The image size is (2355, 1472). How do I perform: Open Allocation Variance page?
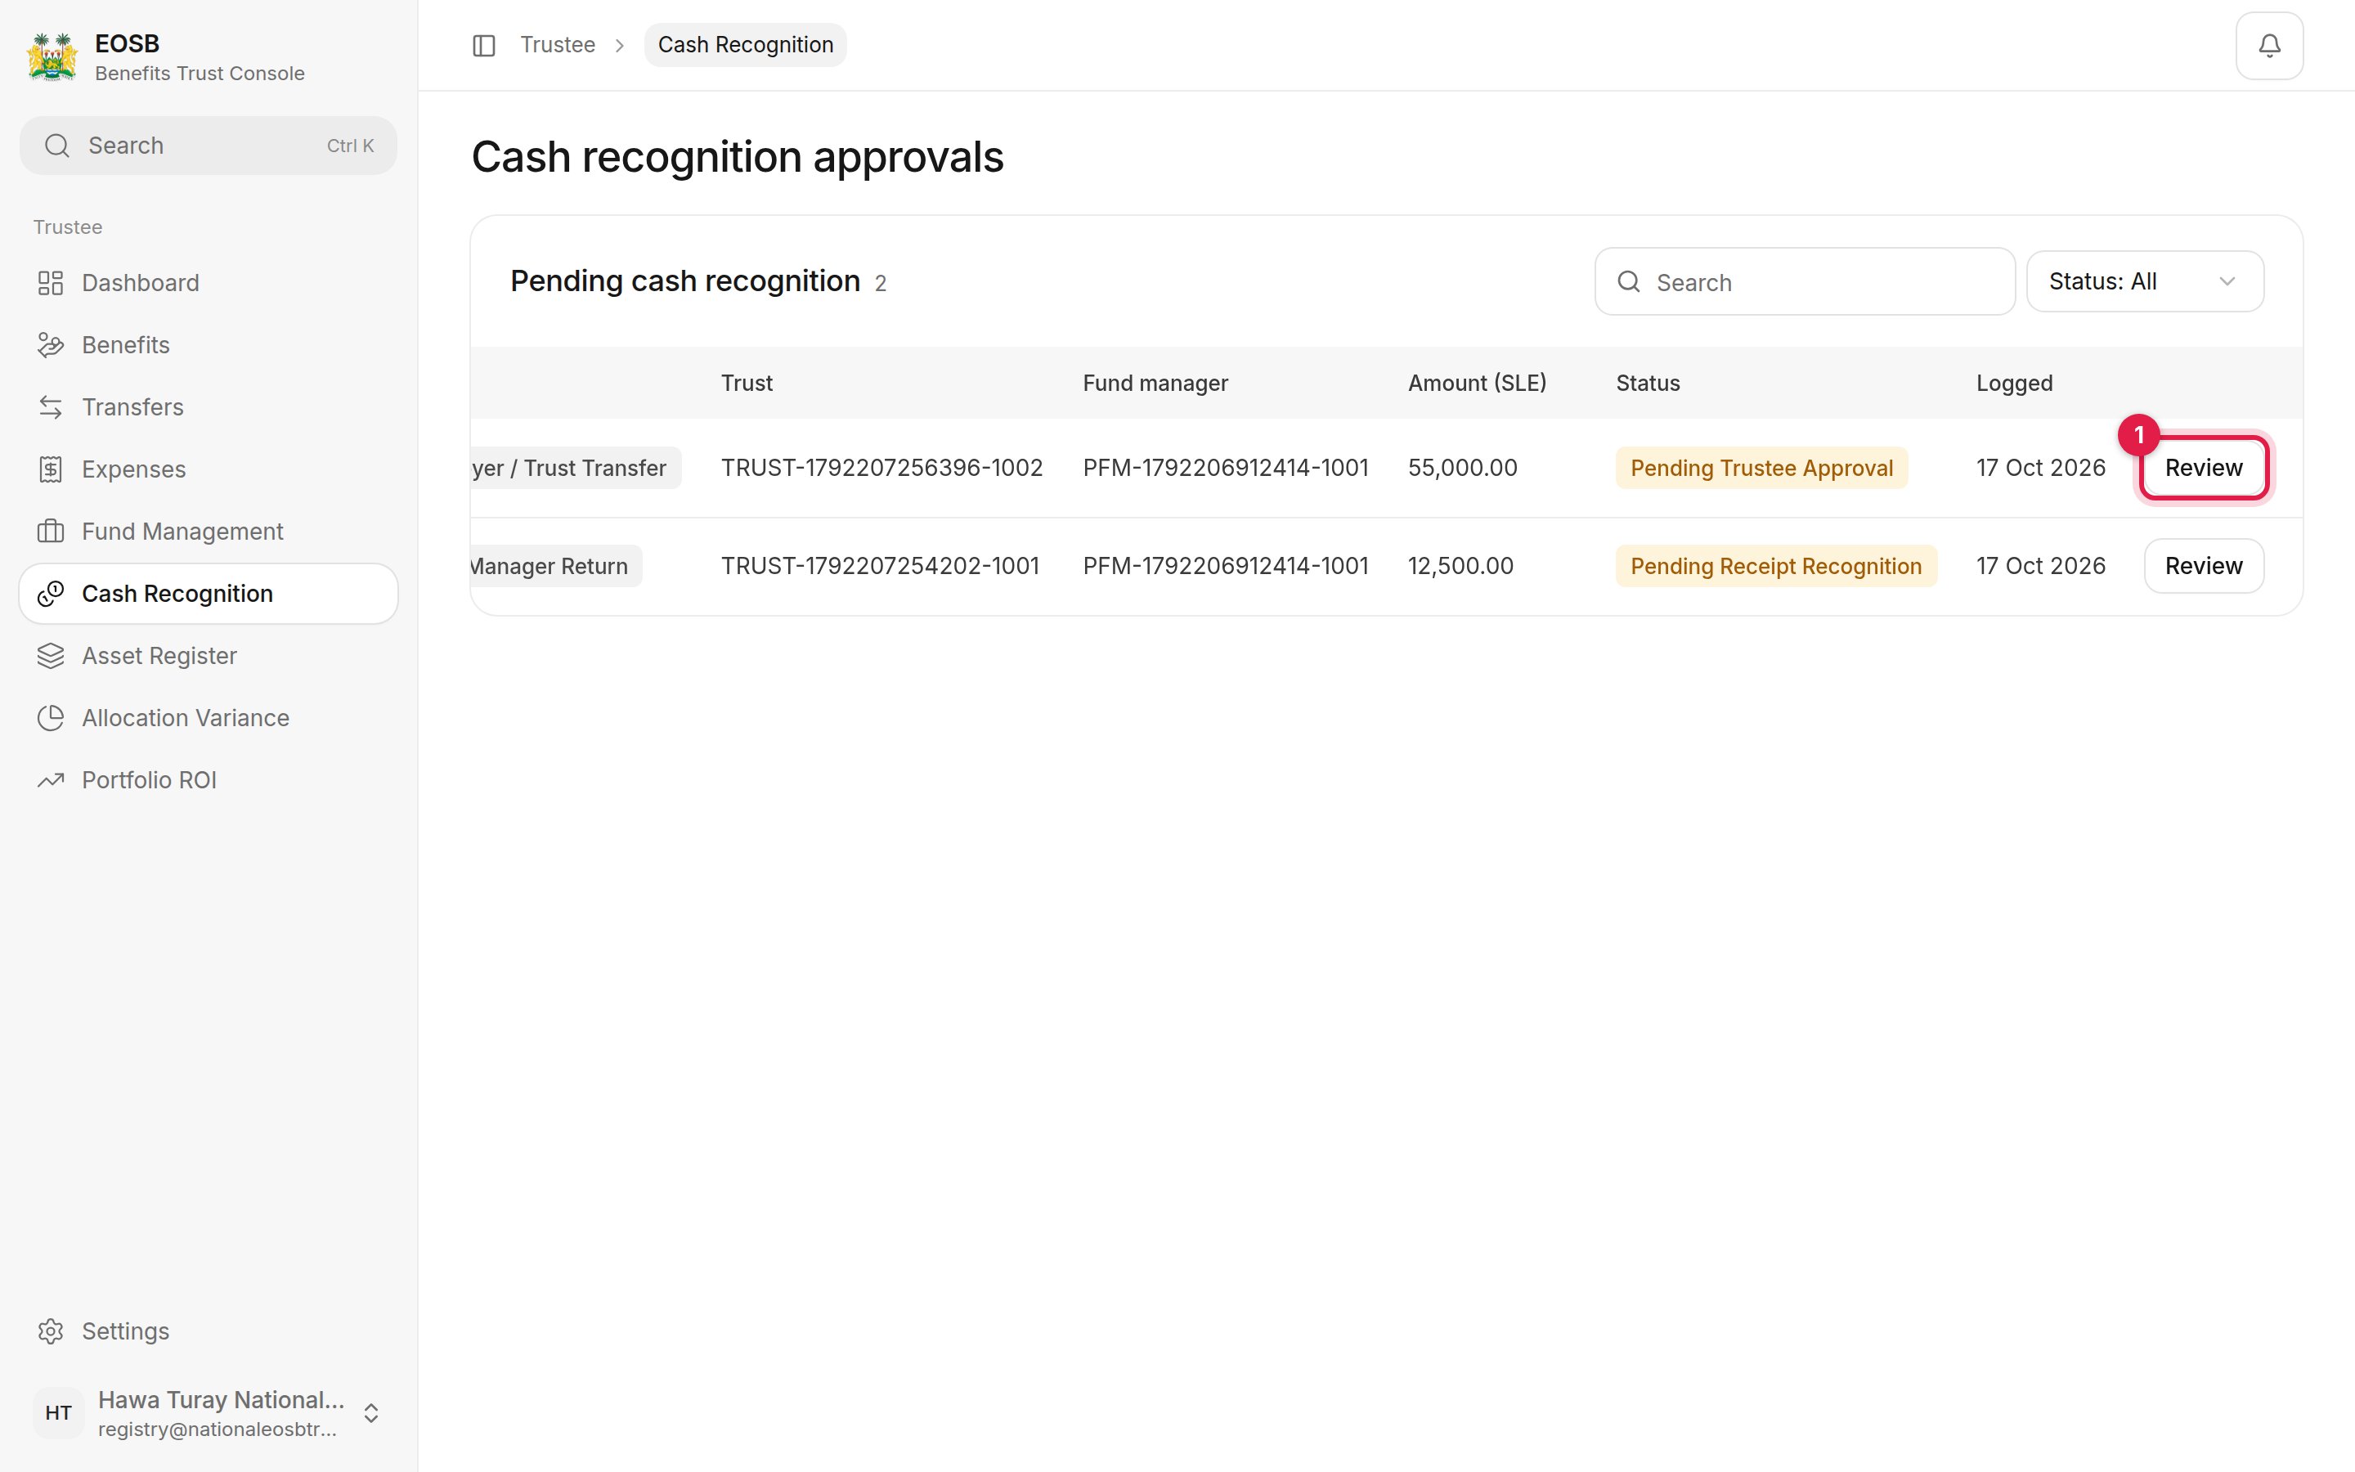coord(209,719)
